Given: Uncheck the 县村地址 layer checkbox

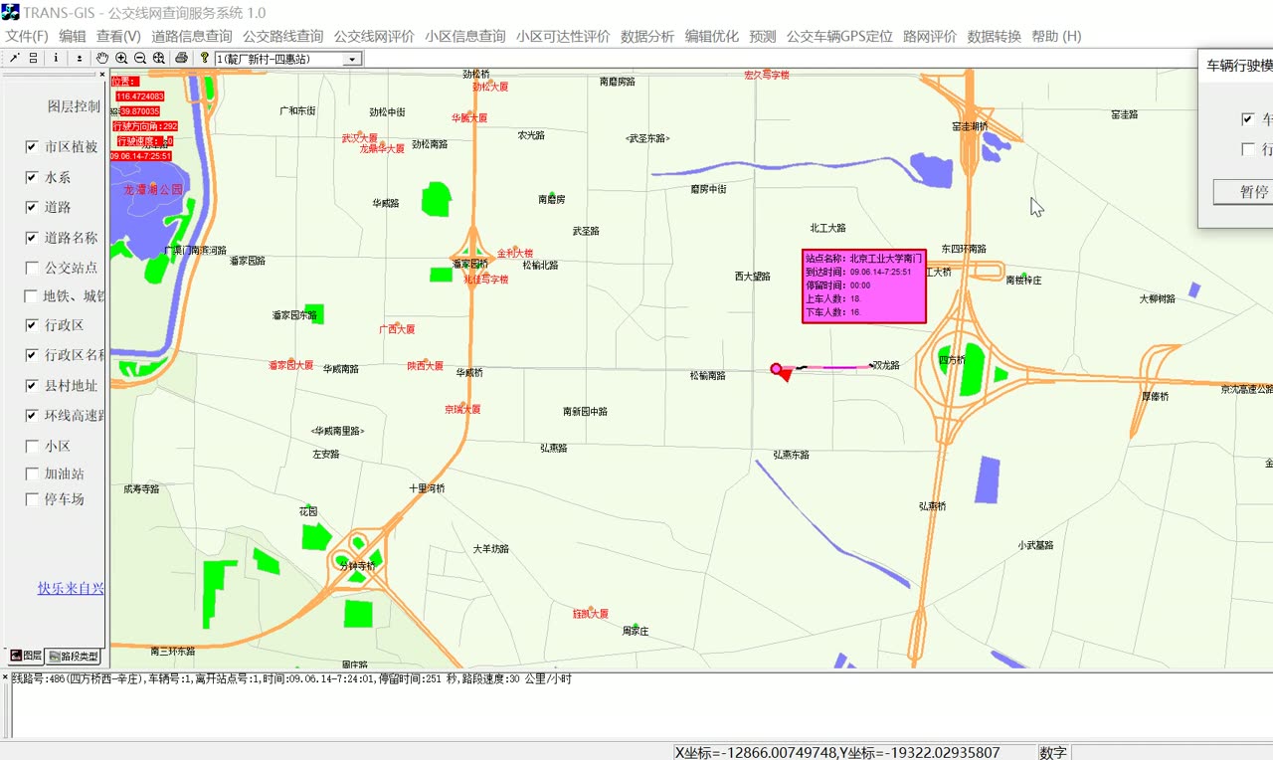Looking at the screenshot, I should (32, 385).
